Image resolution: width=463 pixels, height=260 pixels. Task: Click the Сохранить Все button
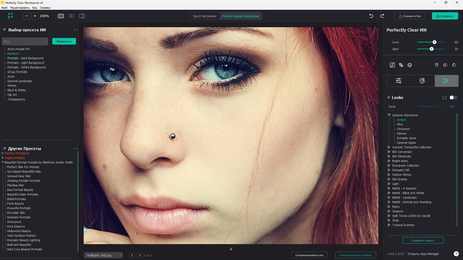tap(410, 16)
